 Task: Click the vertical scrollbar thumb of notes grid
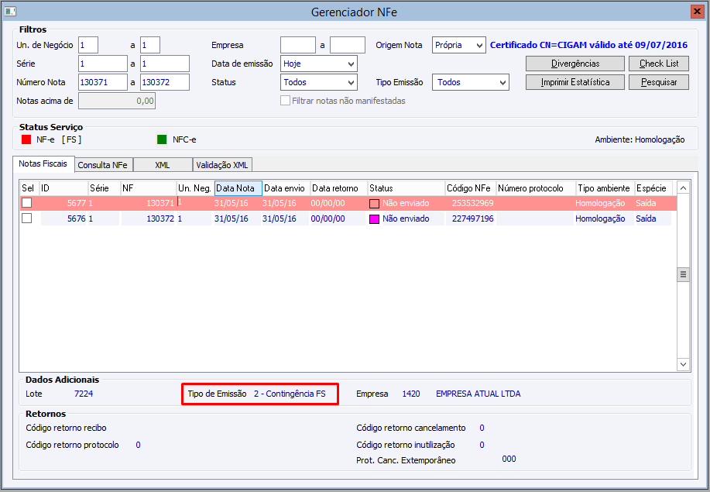(x=683, y=274)
